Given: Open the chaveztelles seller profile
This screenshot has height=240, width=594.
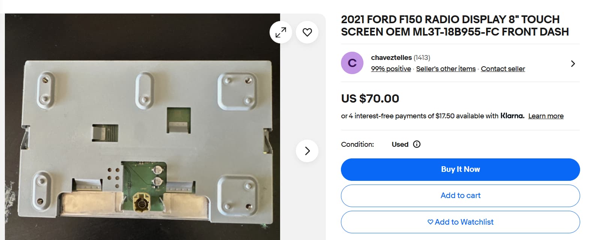Looking at the screenshot, I should 391,58.
